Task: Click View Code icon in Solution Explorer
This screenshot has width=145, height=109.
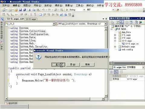Action: tap(127, 22)
